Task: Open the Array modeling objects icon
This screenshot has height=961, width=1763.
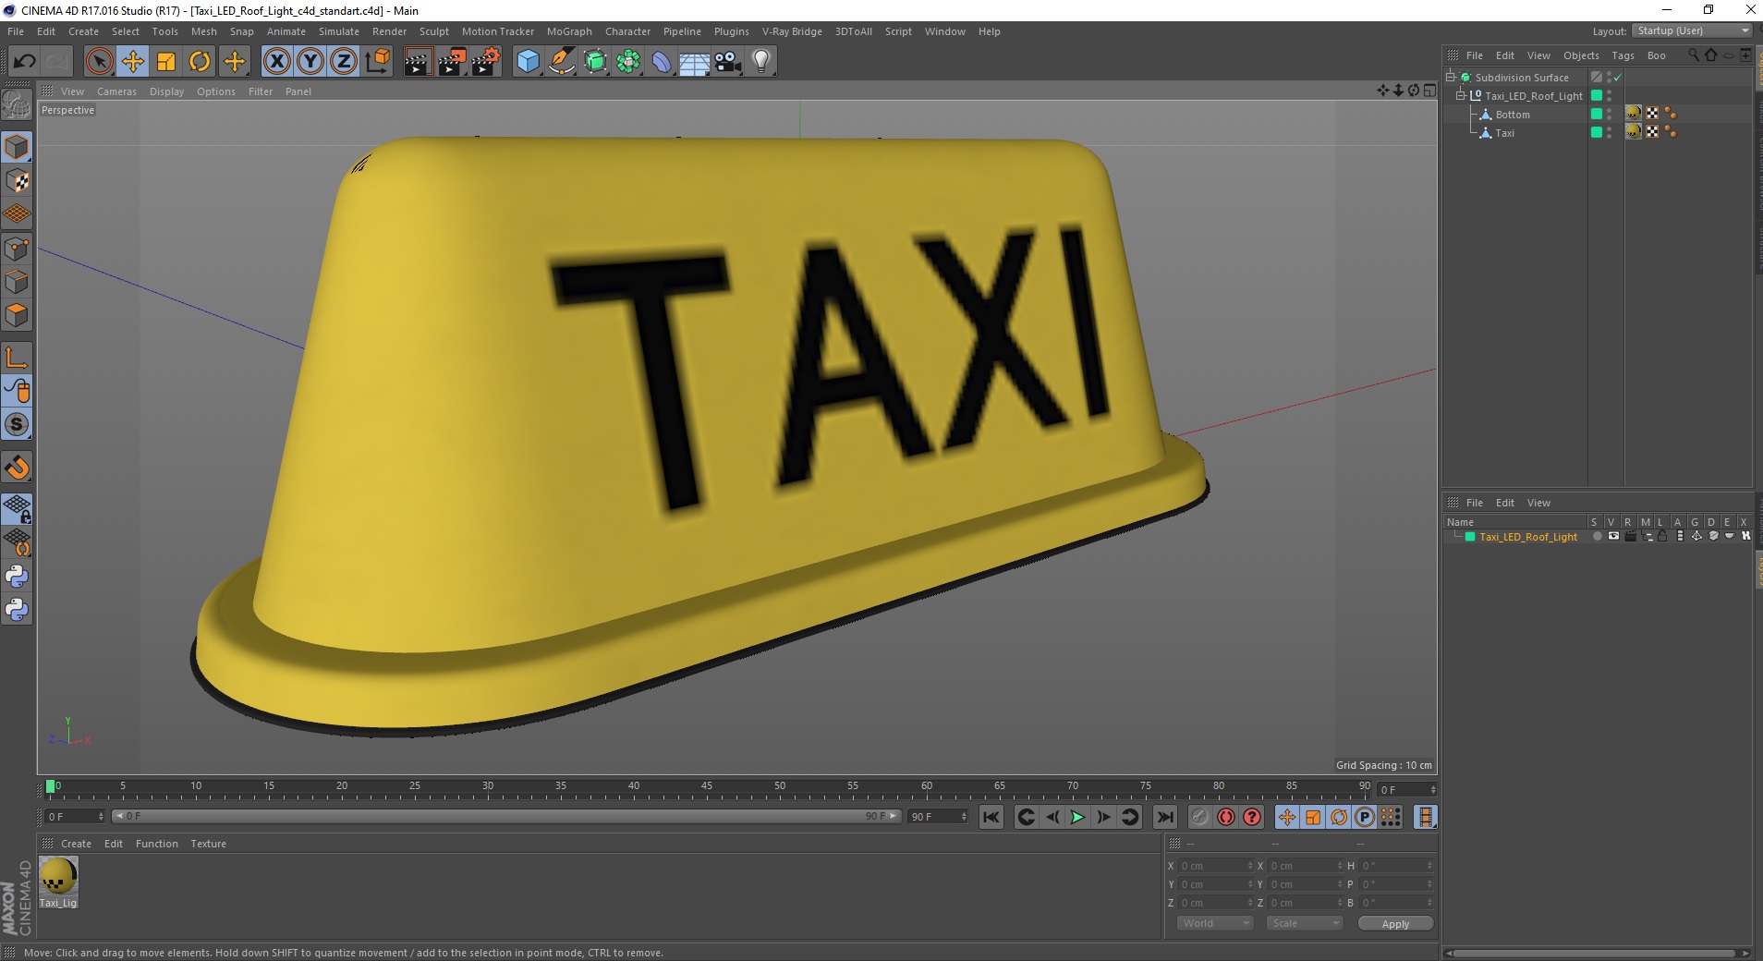Action: pyautogui.click(x=628, y=62)
